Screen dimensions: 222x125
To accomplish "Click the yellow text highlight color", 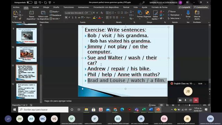I will (94, 18).
